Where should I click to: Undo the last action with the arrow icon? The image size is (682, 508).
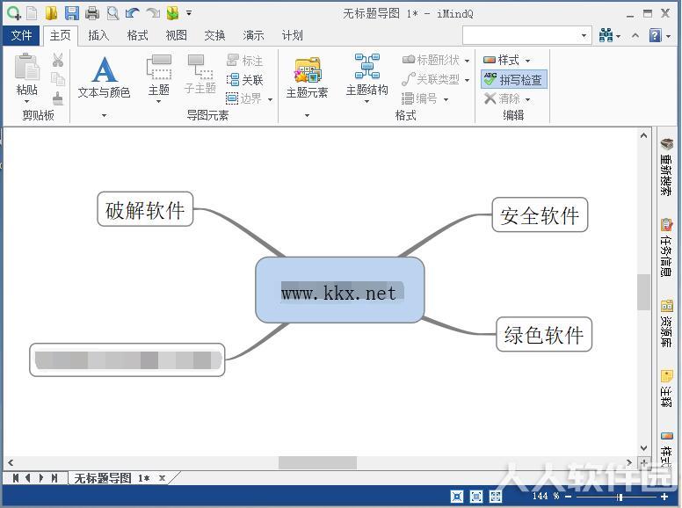click(x=132, y=13)
